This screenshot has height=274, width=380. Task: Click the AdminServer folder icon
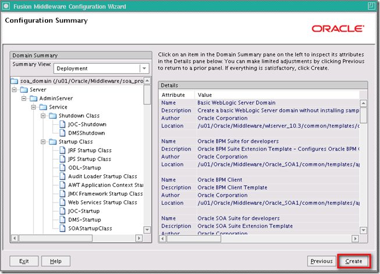[x=33, y=99]
